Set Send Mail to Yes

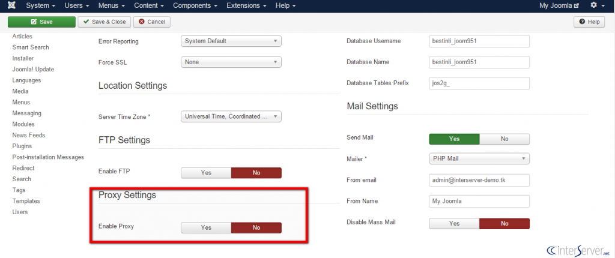pos(454,139)
